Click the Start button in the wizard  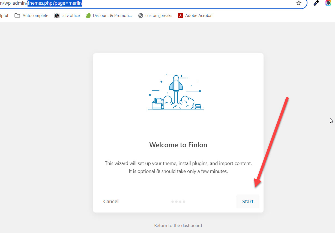[248, 202]
